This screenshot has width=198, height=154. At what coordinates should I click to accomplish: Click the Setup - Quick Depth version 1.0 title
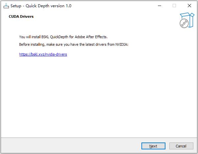coord(41,6)
